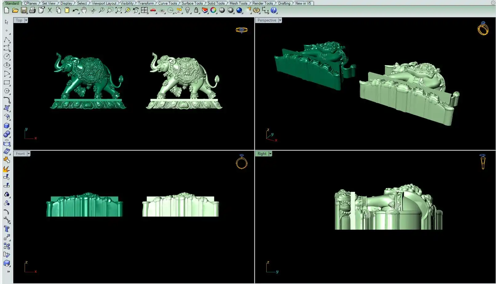This screenshot has width=496, height=284.
Task: Toggle the Lock objects padlock icon
Action: click(x=196, y=10)
